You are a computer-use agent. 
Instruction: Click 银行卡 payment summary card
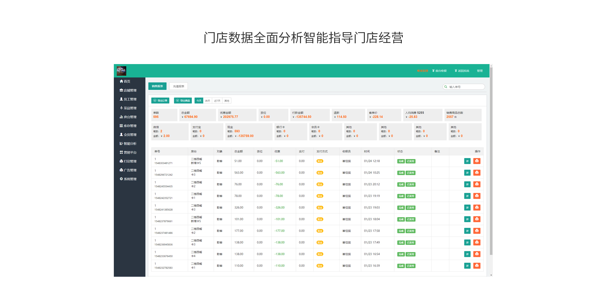291,132
